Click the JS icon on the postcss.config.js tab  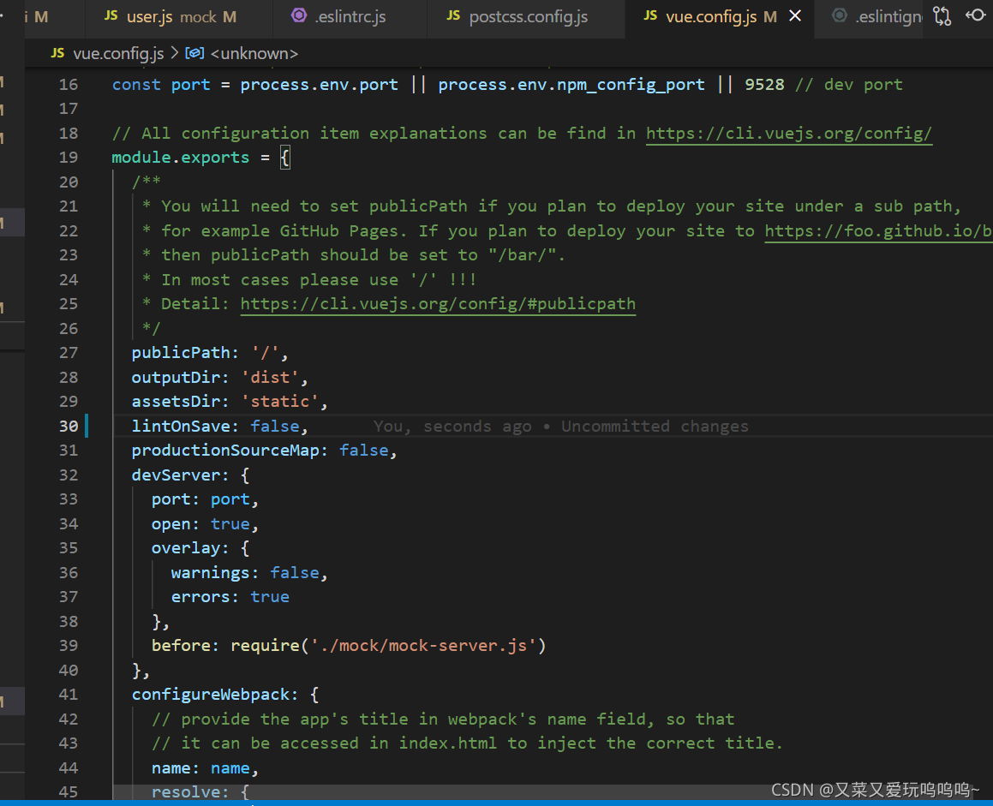[453, 15]
